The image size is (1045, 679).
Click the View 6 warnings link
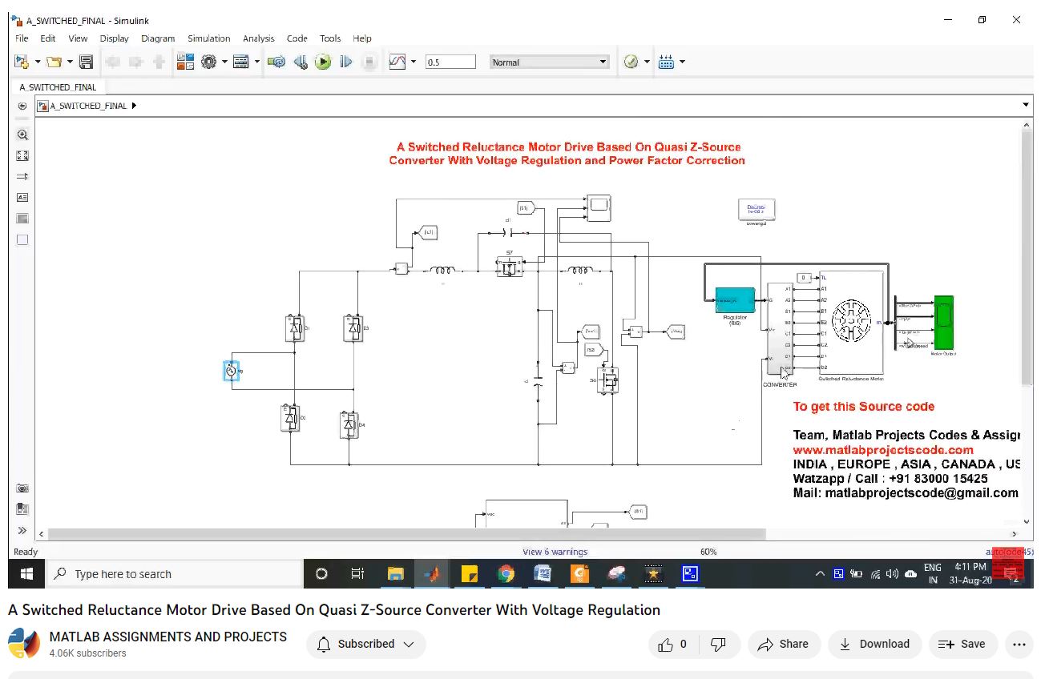555,552
